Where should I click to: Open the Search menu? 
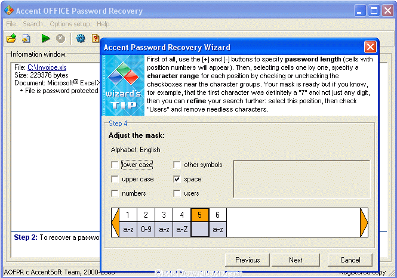[33, 24]
